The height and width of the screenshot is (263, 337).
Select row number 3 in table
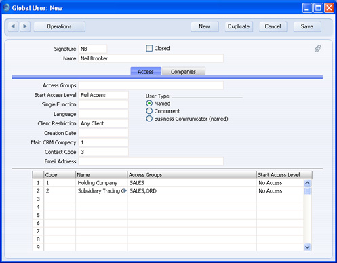click(38, 199)
